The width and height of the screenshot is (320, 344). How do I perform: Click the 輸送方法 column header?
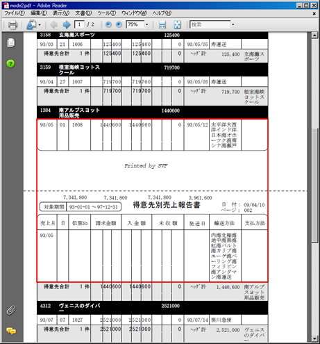(224, 223)
